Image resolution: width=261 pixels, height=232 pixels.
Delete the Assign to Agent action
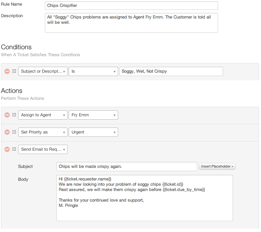coord(7,115)
